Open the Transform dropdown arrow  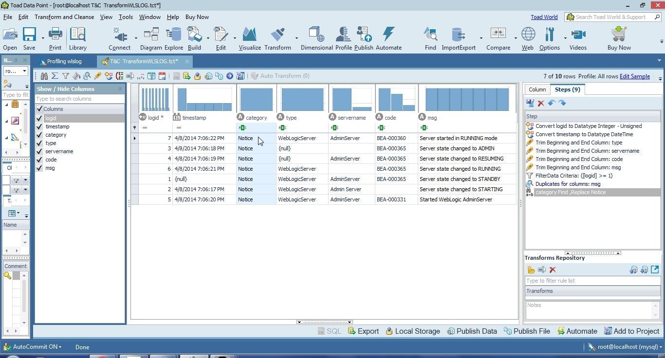[x=296, y=38]
